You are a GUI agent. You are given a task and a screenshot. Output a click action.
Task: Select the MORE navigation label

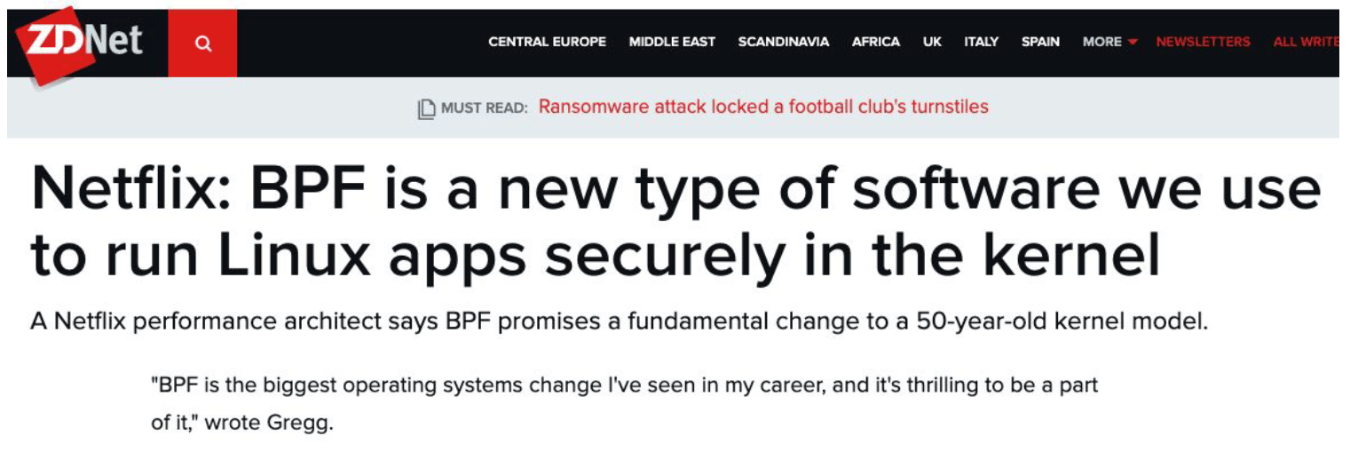point(1101,42)
